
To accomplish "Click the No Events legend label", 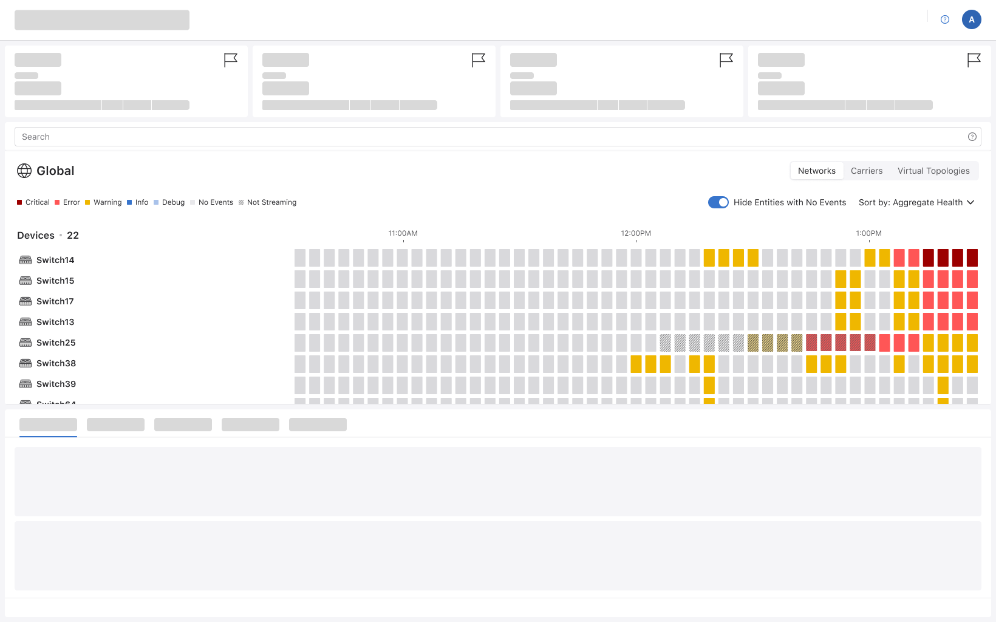I will pyautogui.click(x=216, y=202).
